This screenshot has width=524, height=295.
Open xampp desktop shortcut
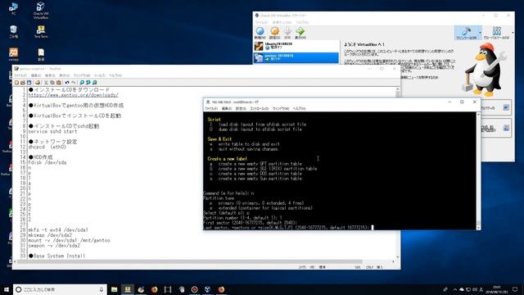click(x=13, y=54)
